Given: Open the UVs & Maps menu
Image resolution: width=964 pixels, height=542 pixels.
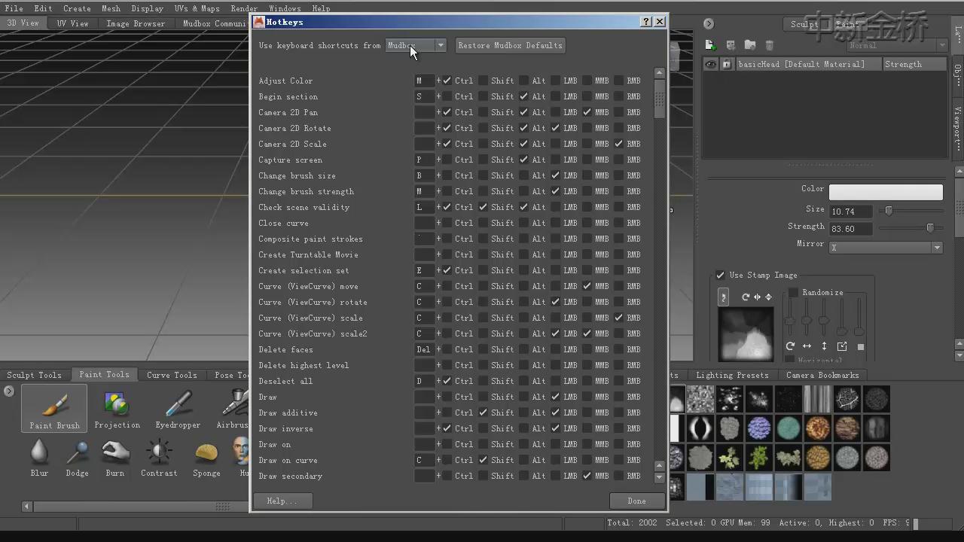Looking at the screenshot, I should (197, 8).
